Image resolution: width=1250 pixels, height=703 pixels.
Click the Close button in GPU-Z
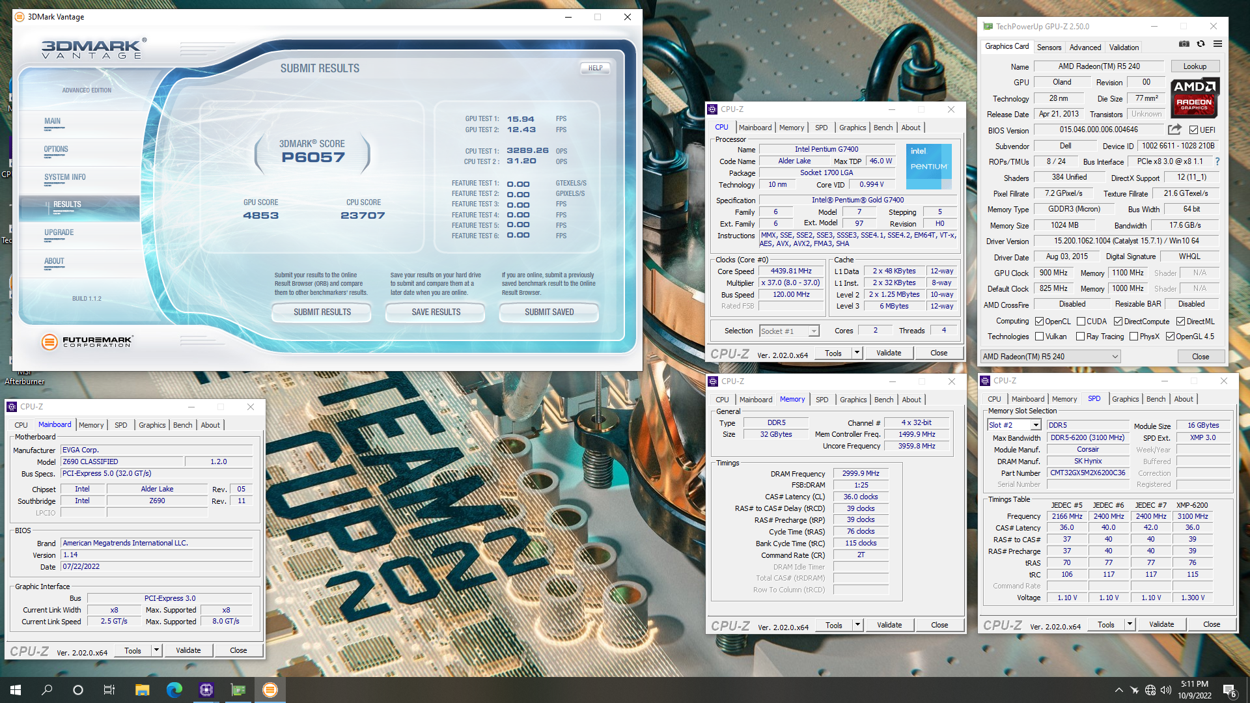coord(1201,357)
